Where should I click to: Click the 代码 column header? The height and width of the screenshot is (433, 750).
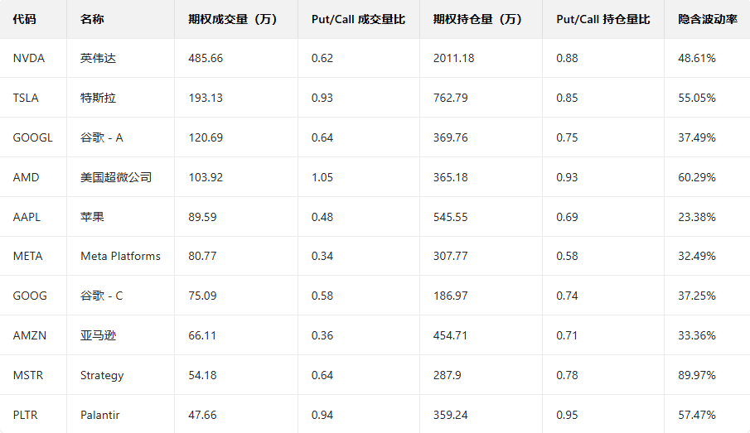click(x=25, y=19)
